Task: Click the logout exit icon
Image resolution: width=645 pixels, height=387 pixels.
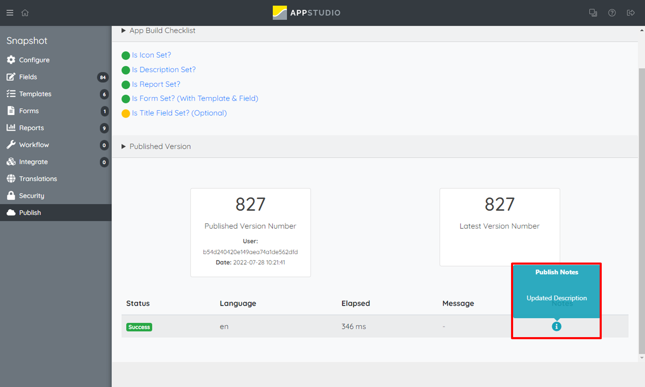Action: [x=631, y=13]
